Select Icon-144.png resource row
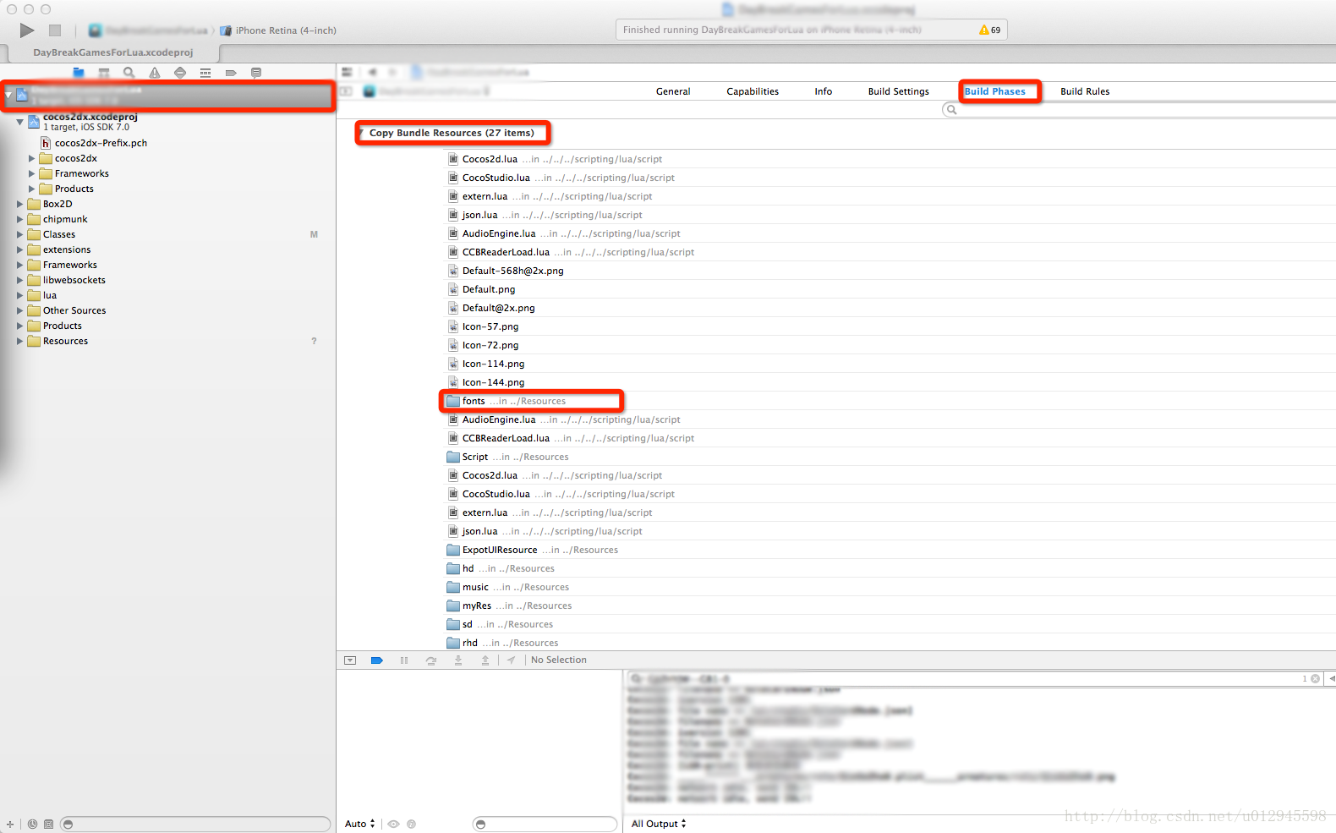 (890, 382)
